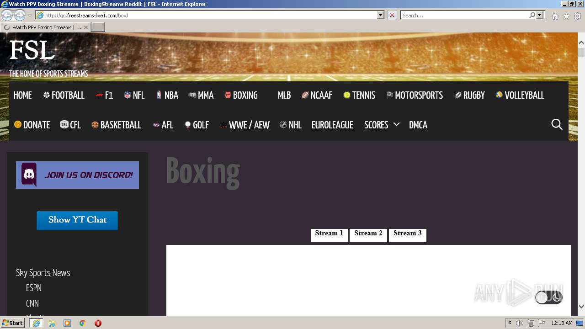Expand the address bar dropdown arrow

381,15
